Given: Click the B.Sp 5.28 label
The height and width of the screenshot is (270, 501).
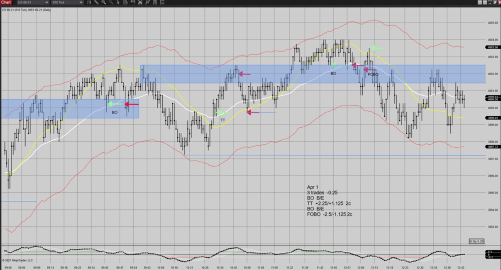Looking at the screenshot, I should [476, 241].
